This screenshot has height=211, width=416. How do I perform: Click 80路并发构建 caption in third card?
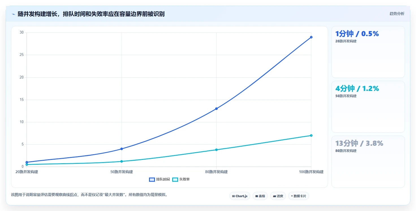346,151
